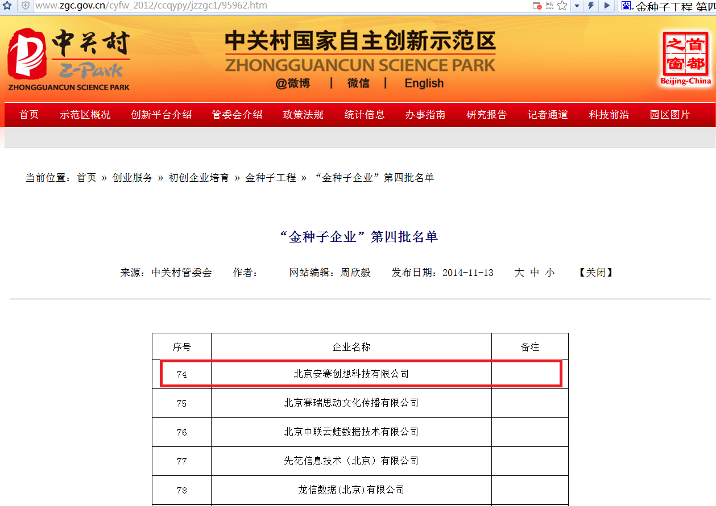Click the blue play/go arrow button
The width and height of the screenshot is (716, 506).
click(x=607, y=6)
